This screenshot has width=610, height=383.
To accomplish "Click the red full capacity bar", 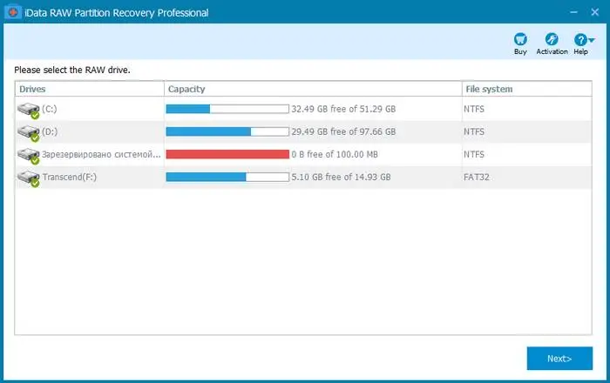I will (227, 154).
